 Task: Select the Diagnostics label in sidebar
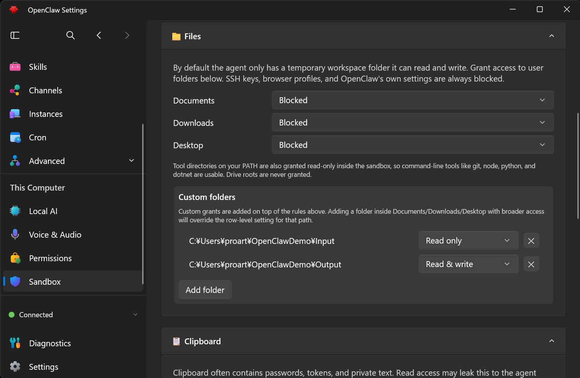coord(50,343)
